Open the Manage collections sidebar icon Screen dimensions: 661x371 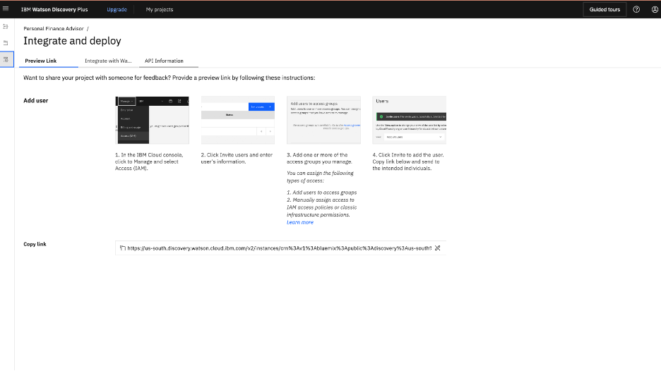point(6,43)
